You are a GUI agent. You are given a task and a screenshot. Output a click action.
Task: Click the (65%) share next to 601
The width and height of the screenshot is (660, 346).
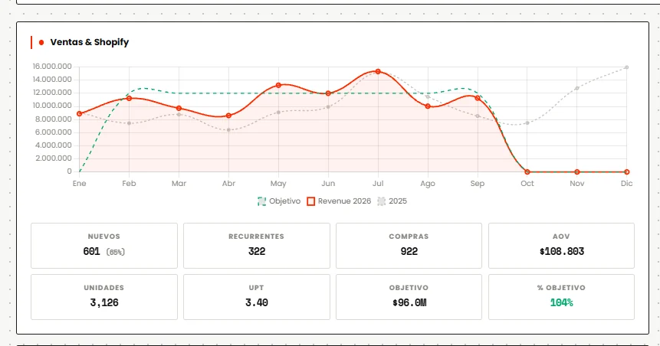click(115, 253)
